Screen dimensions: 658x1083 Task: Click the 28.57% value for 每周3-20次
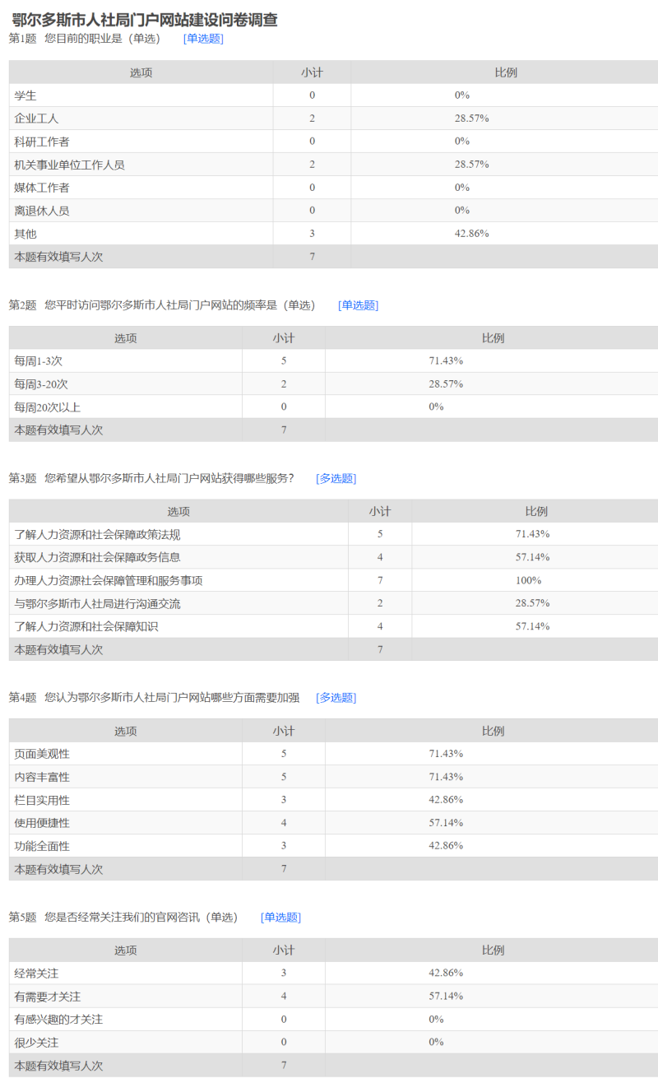(x=446, y=383)
